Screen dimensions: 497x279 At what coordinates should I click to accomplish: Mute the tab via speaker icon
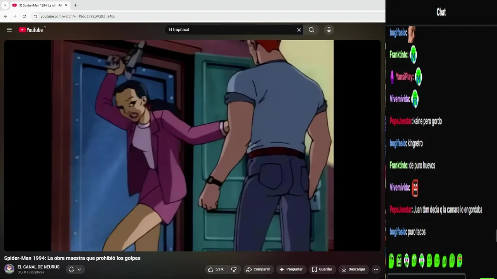pyautogui.click(x=60, y=5)
